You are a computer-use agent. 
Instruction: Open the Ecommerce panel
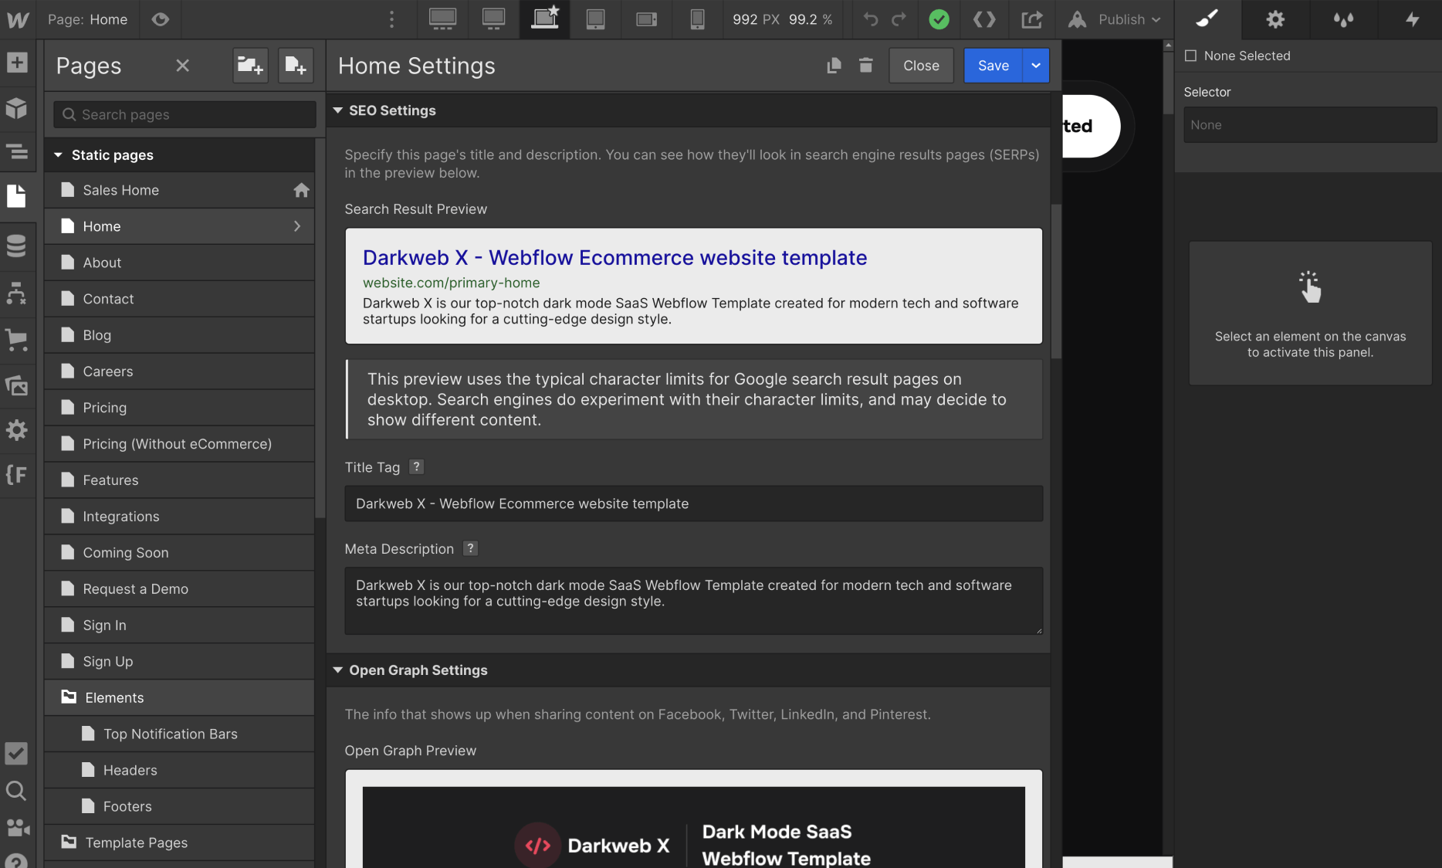click(x=17, y=340)
